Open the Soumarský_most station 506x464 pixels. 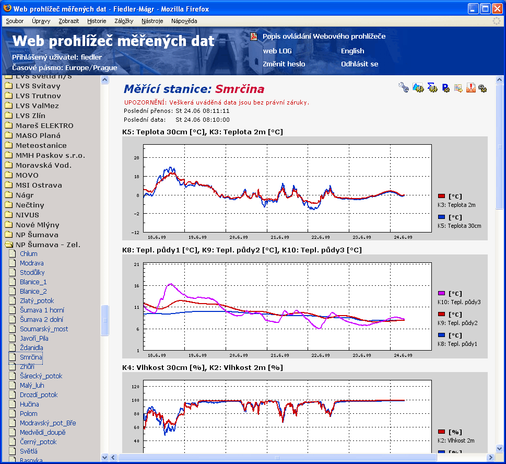pyautogui.click(x=44, y=329)
